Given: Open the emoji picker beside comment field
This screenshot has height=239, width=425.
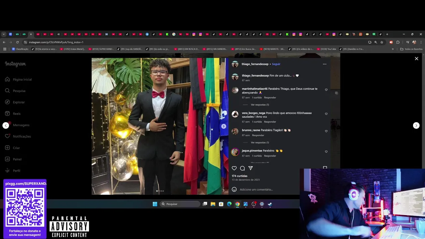Looking at the screenshot, I should (234, 190).
